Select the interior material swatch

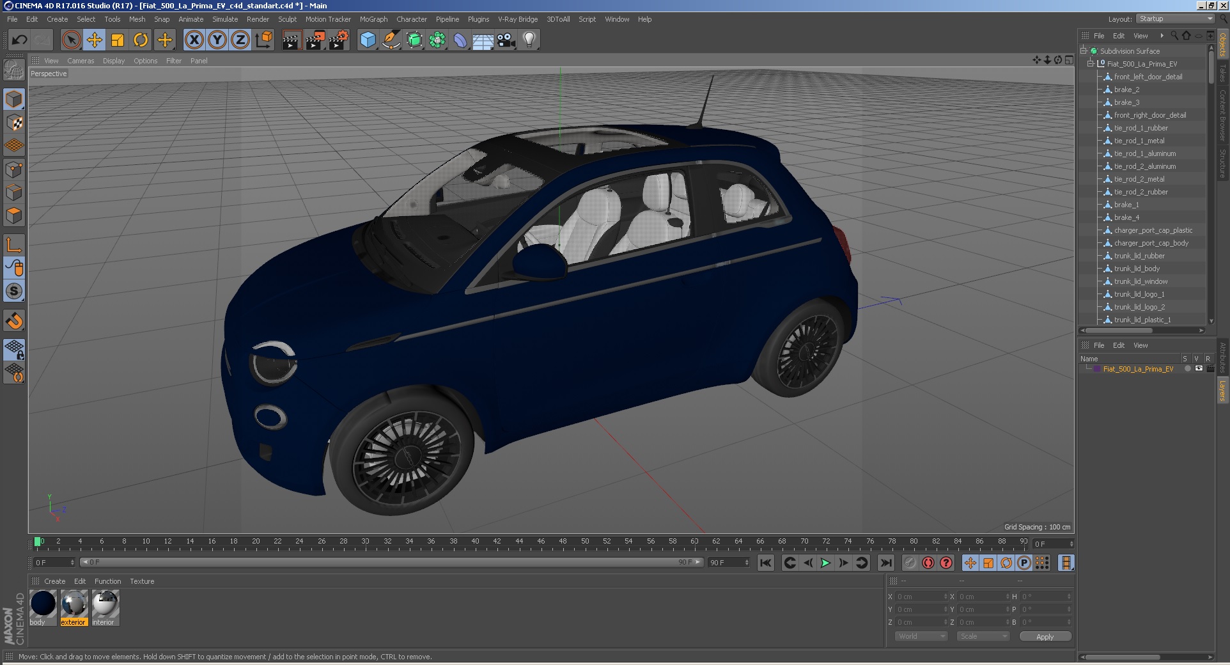coord(105,603)
